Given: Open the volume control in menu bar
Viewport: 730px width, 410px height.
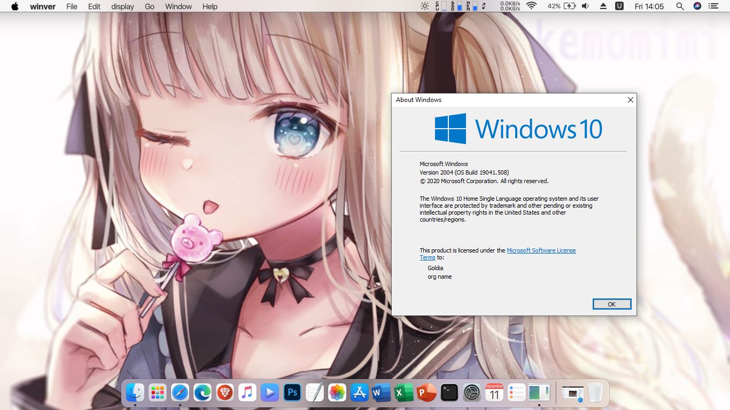Looking at the screenshot, I should (585, 6).
